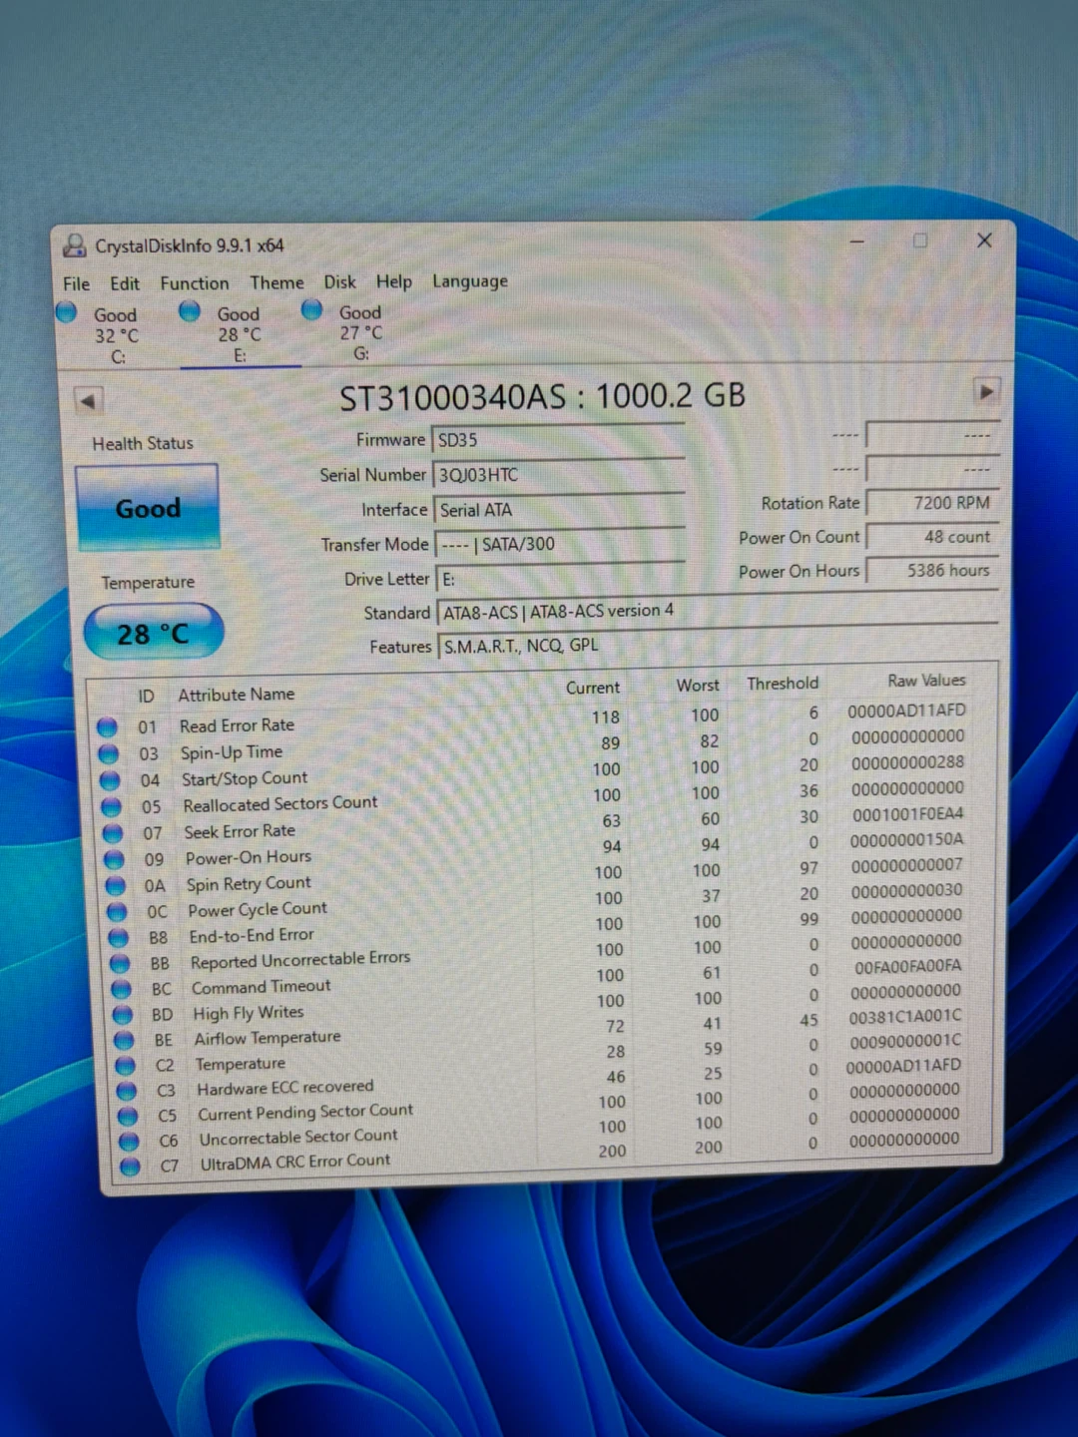Click the Serial Number field 3QJ03HTC
Screen dimensions: 1078x1437
559,475
